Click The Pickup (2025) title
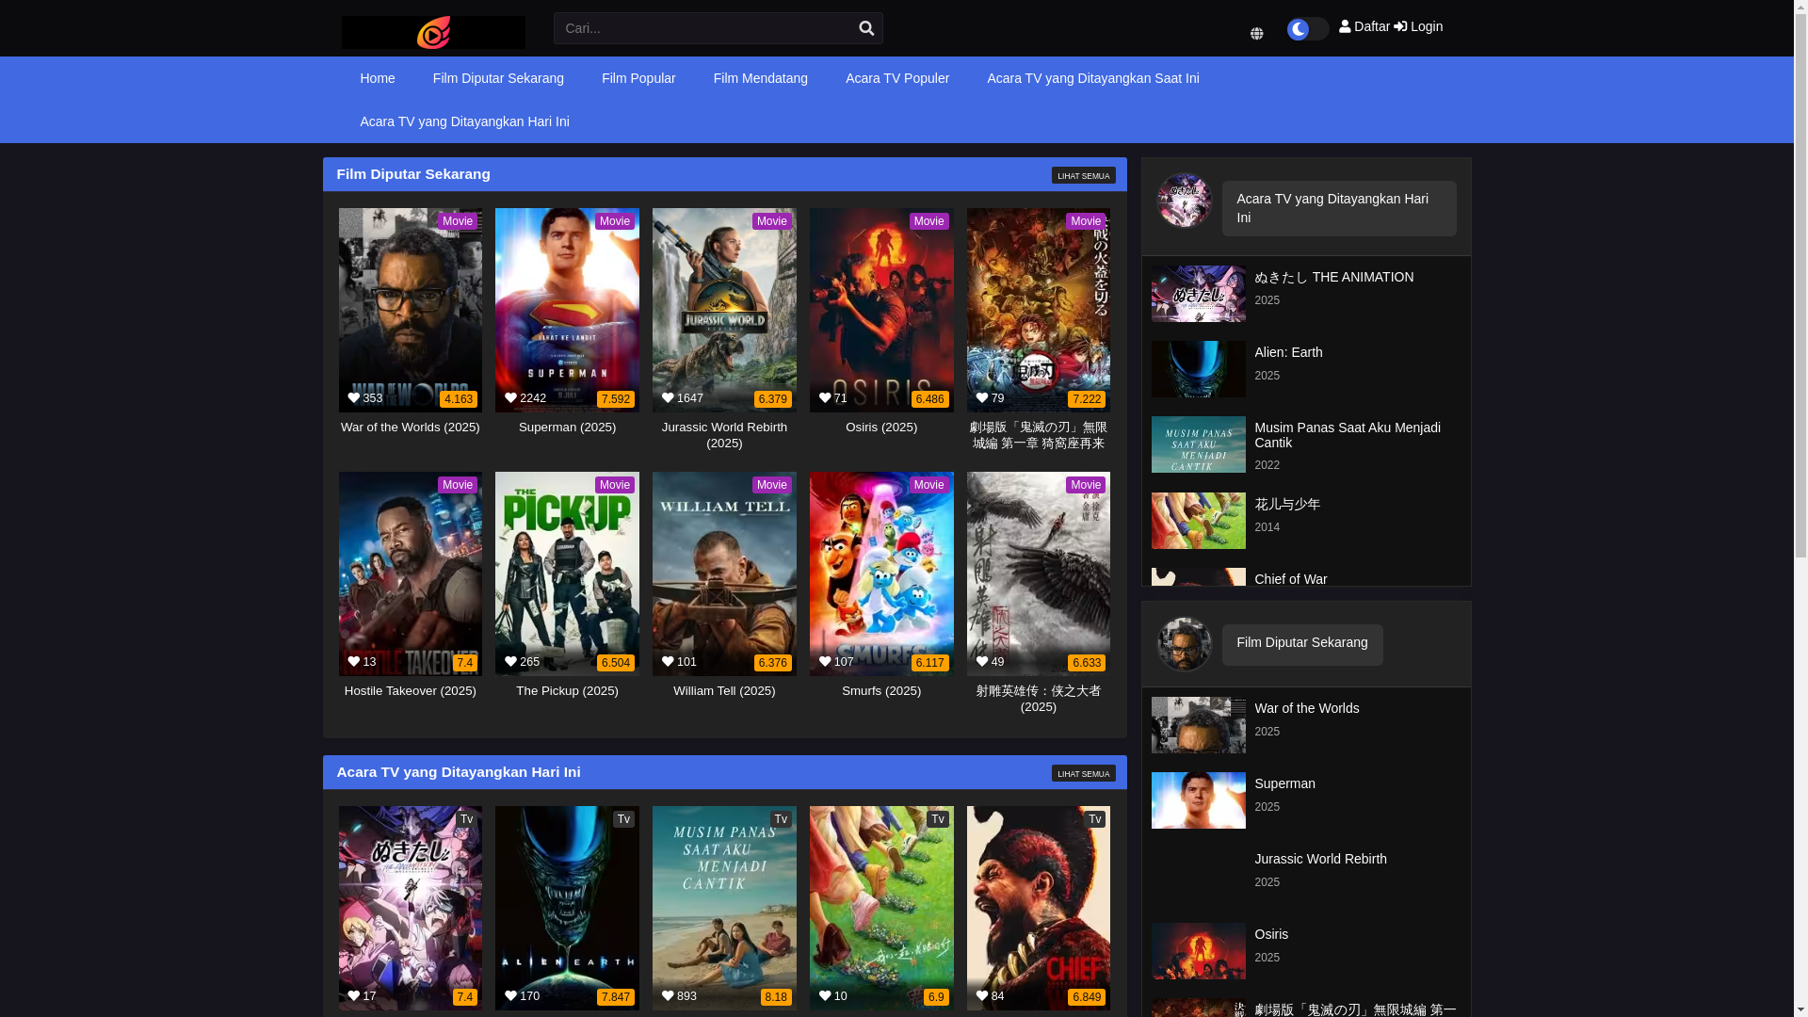The width and height of the screenshot is (1808, 1017). (567, 691)
